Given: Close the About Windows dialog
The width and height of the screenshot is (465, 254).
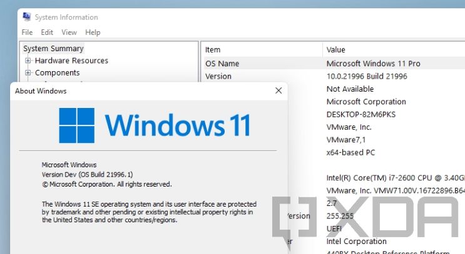Looking at the screenshot, I should [278, 90].
